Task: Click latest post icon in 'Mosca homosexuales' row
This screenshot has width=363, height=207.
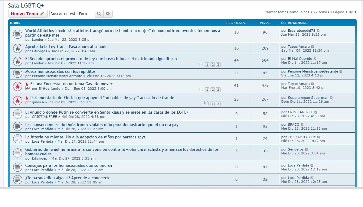Action: [x=341, y=71]
